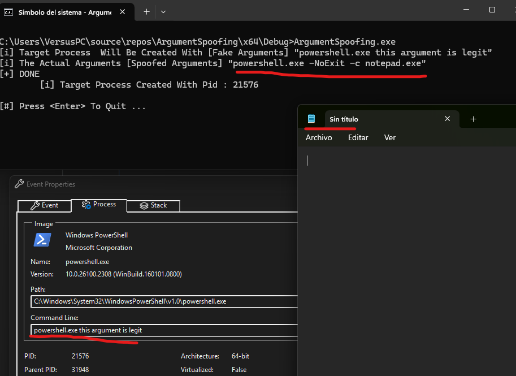Click the terminal line with Pid : 21576
516x376 pixels.
point(149,85)
